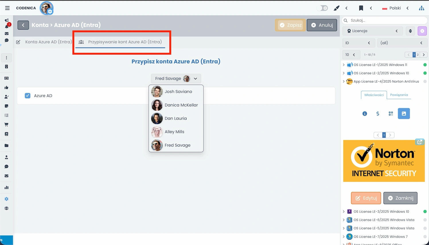Open the Polski language dropdown

tap(395, 8)
